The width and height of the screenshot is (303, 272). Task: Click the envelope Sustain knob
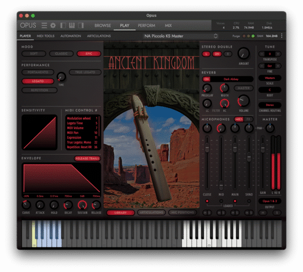pyautogui.click(x=82, y=205)
